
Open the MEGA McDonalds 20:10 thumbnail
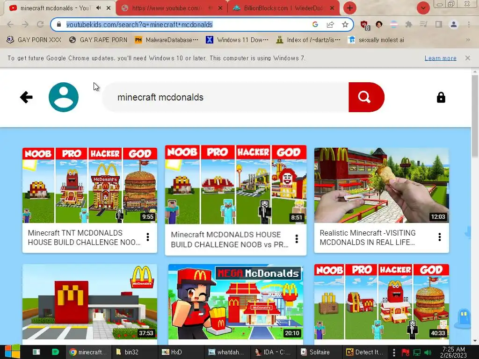coord(236,302)
